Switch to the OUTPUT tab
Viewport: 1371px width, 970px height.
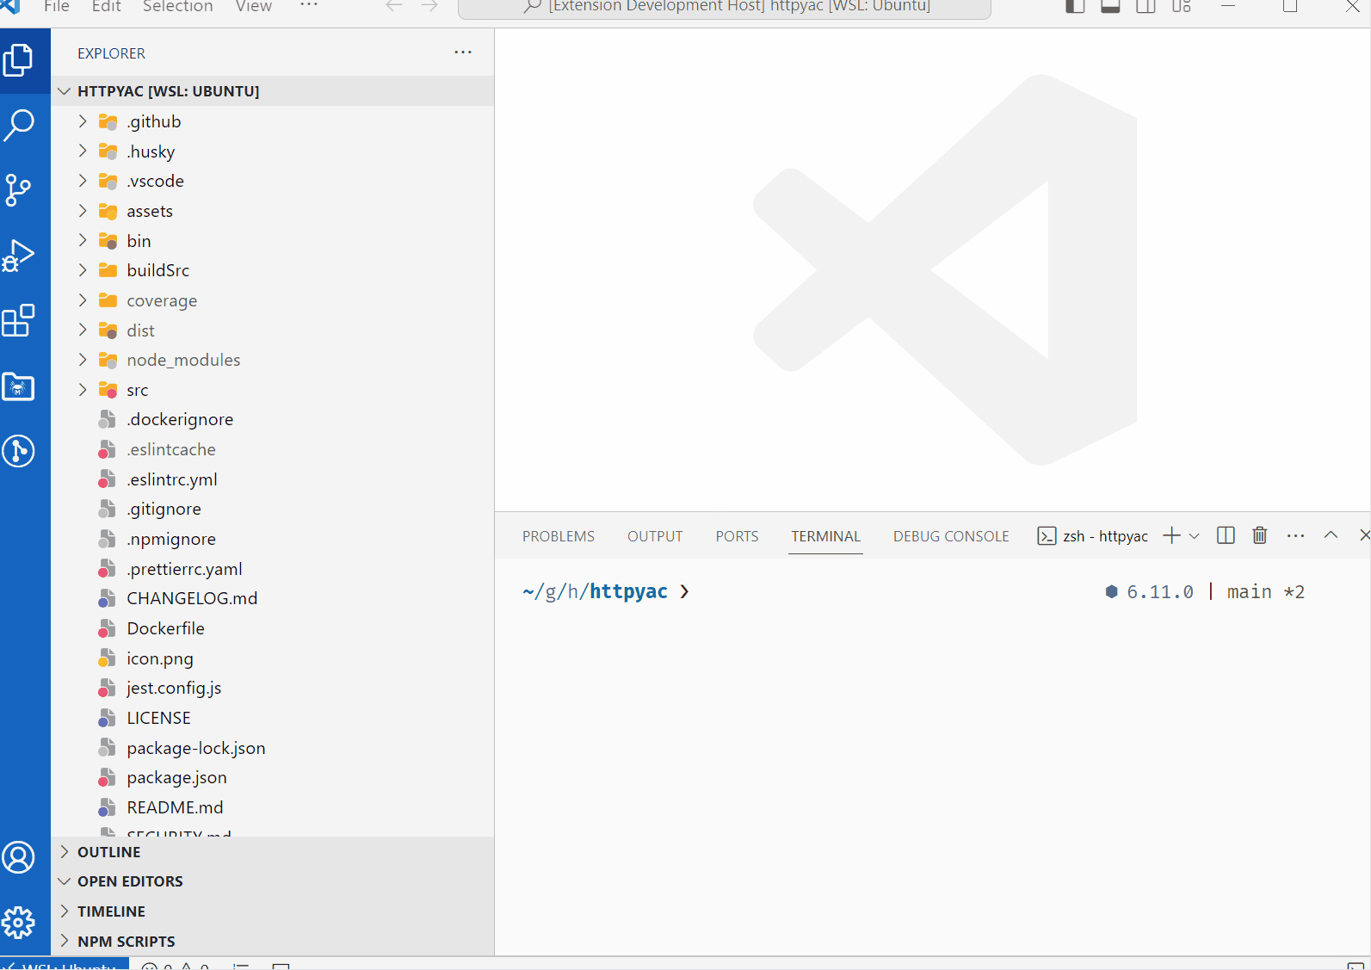655,536
